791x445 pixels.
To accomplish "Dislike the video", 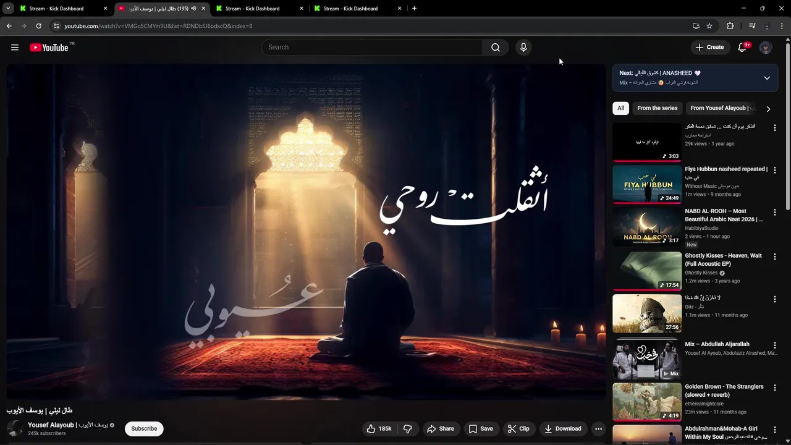I will [x=407, y=428].
